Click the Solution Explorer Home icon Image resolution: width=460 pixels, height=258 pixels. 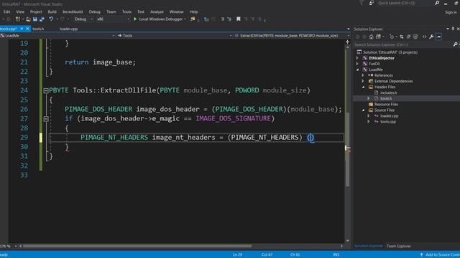pos(371,37)
